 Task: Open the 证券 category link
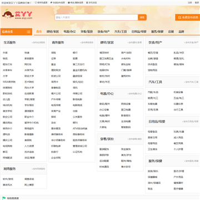click(x=53, y=58)
